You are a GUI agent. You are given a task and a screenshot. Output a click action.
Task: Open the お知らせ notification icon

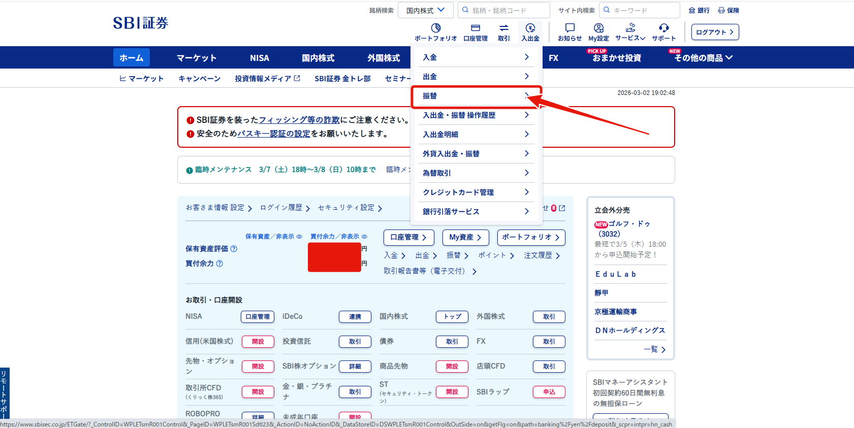tap(570, 28)
